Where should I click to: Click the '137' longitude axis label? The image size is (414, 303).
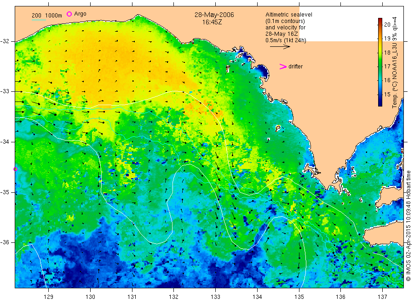(382, 297)
